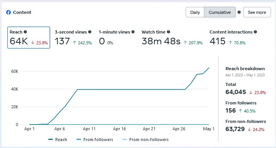Screen dimensions: 276x148
Task: Click the Content interactions info icon
Action: point(256,32)
